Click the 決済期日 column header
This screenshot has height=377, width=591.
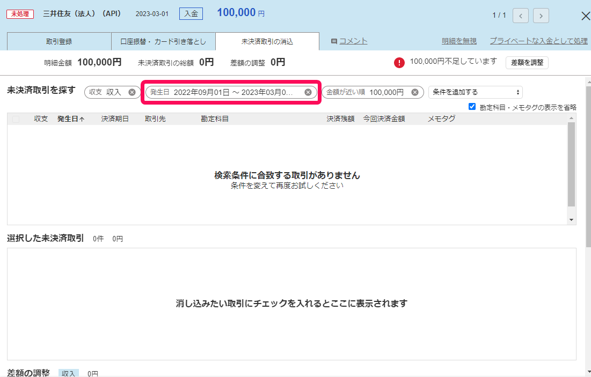[115, 119]
